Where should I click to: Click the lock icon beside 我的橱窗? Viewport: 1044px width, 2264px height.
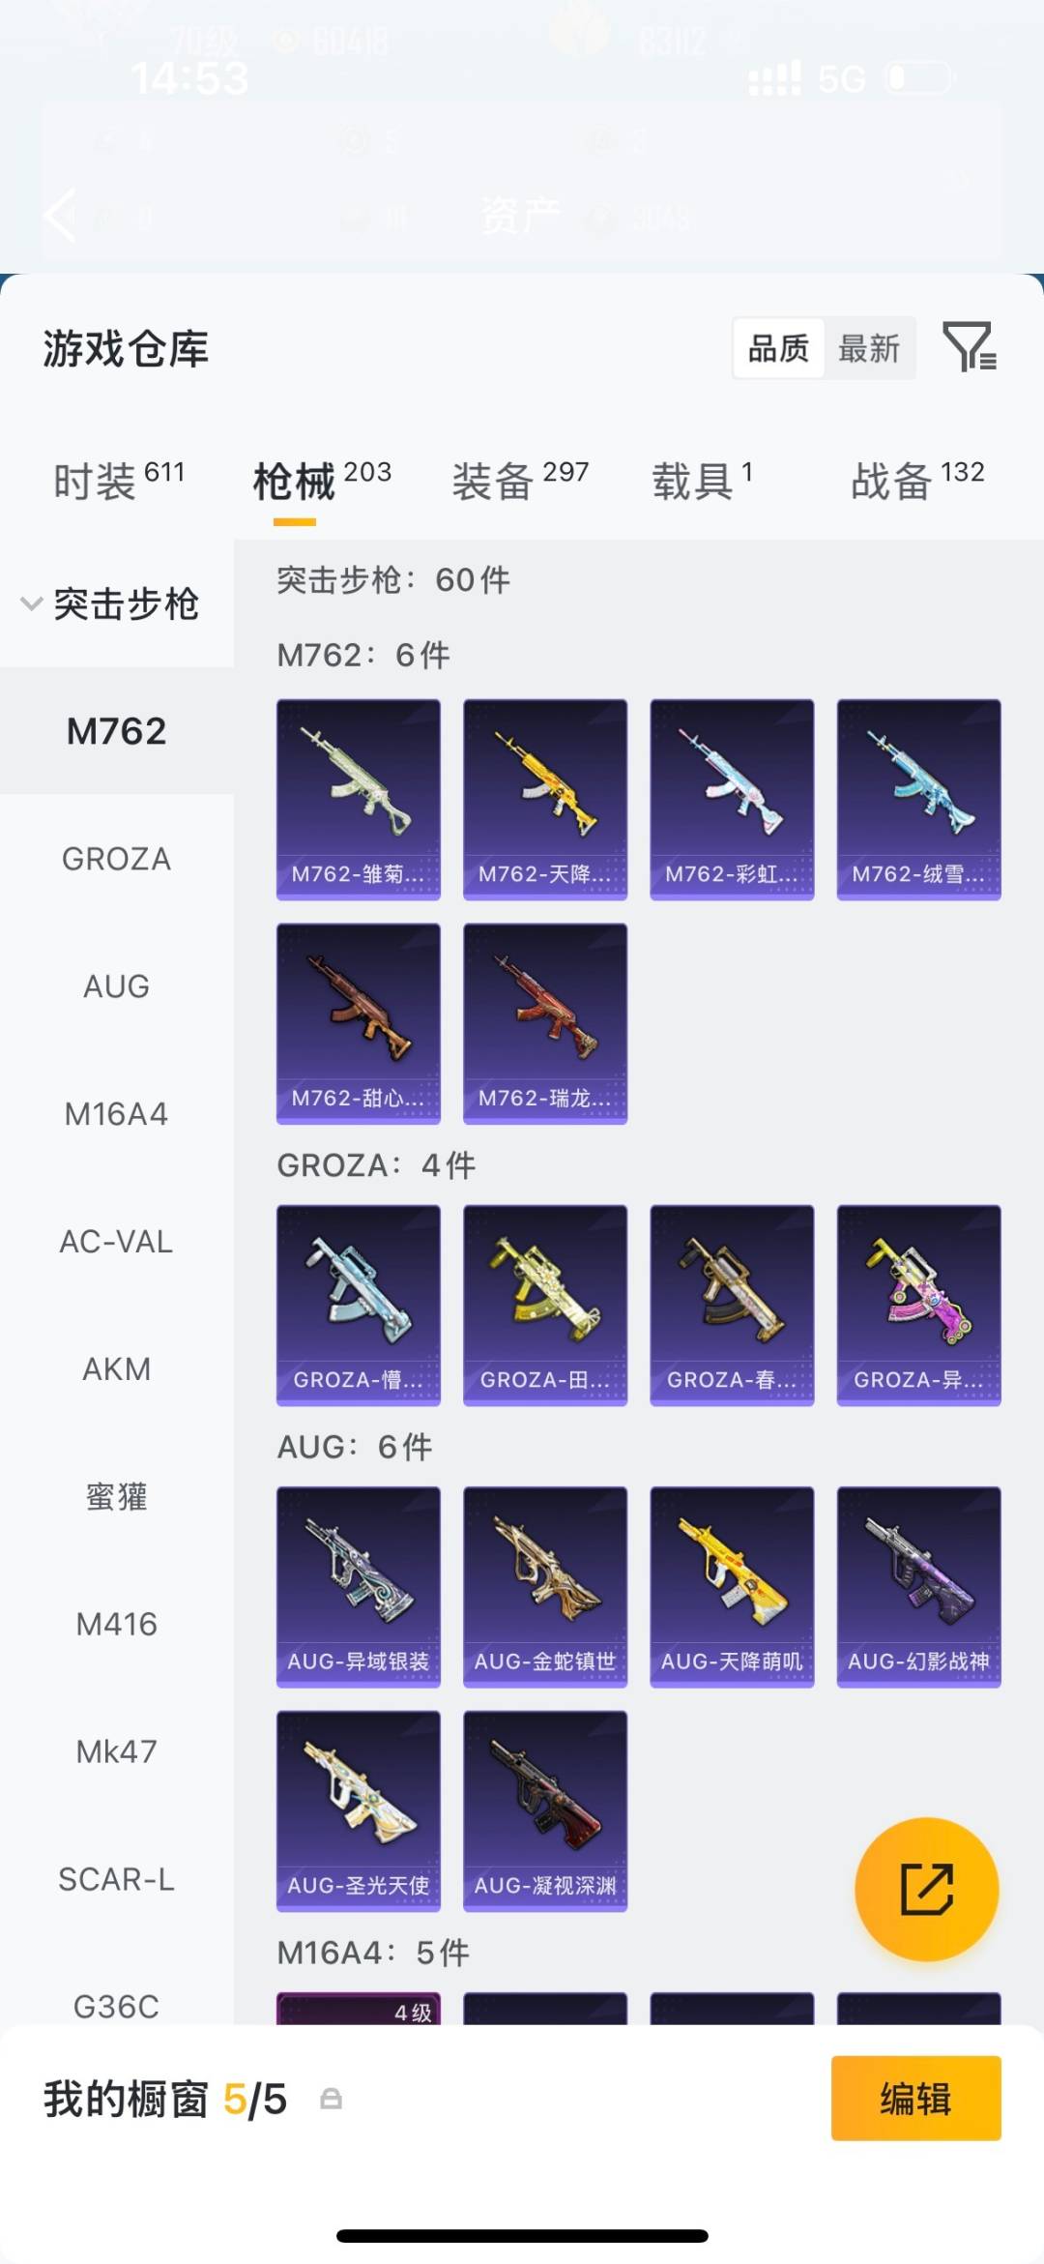tap(331, 2099)
